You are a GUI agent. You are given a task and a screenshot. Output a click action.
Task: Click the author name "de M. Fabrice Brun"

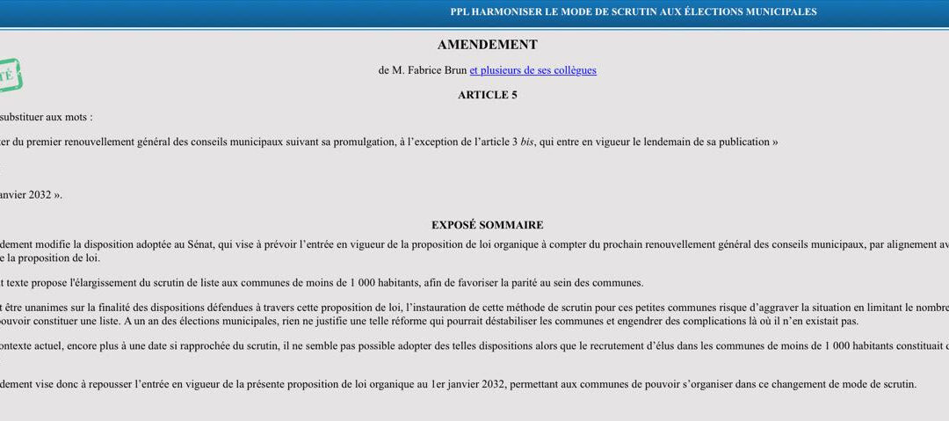point(423,70)
